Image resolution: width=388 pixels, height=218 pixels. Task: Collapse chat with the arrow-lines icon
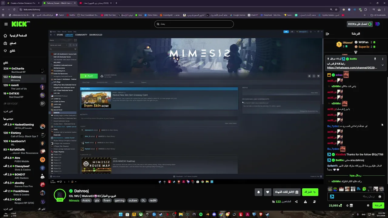pyautogui.click(x=327, y=34)
